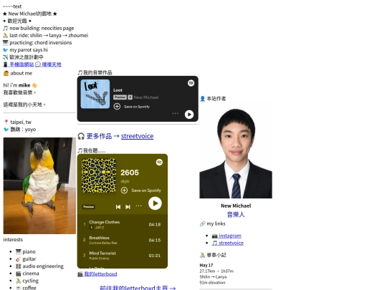The width and height of the screenshot is (387, 290).
Task: Open the streetvoice link under my links
Action: point(228,243)
